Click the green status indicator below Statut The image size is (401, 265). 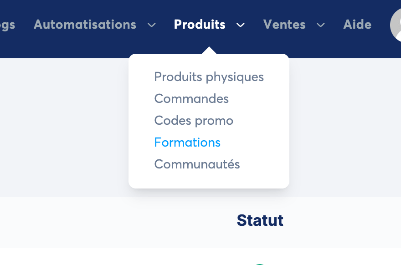click(x=260, y=264)
